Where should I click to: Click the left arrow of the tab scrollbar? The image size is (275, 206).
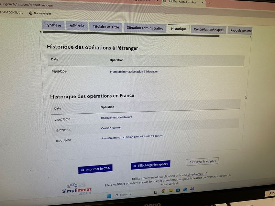pyautogui.click(x=41, y=32)
